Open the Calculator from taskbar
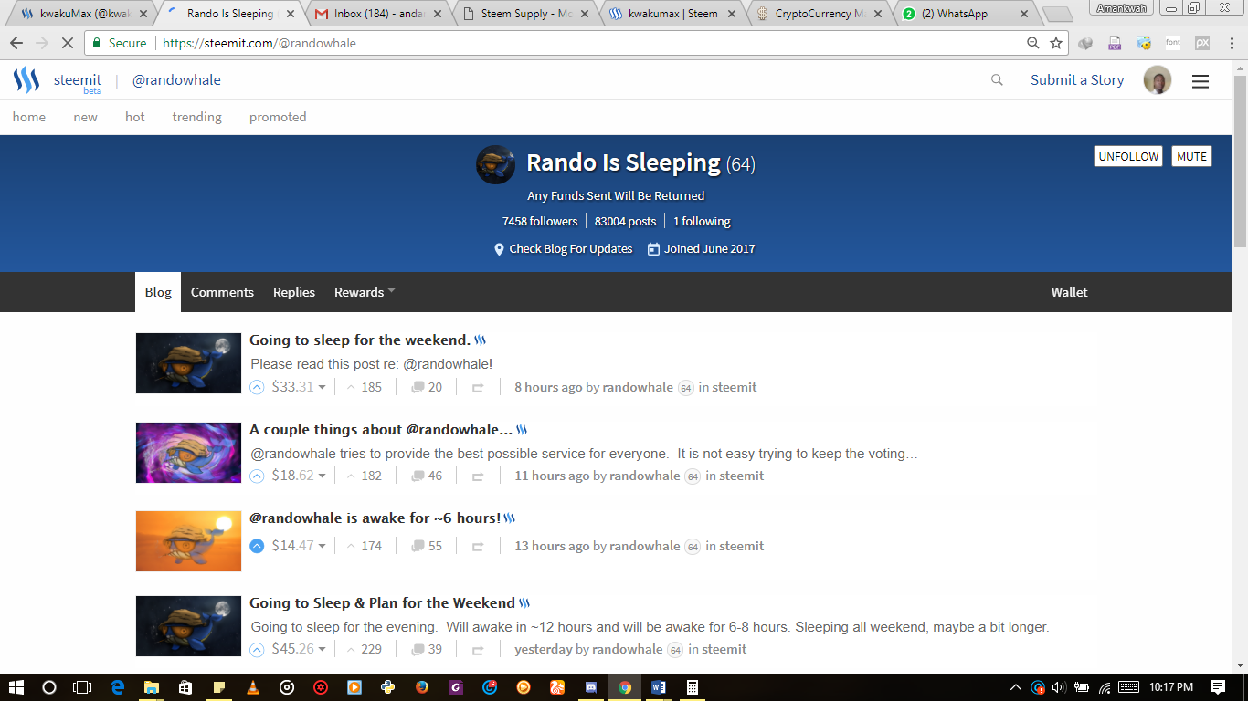Viewport: 1248px width, 701px height. [x=693, y=687]
